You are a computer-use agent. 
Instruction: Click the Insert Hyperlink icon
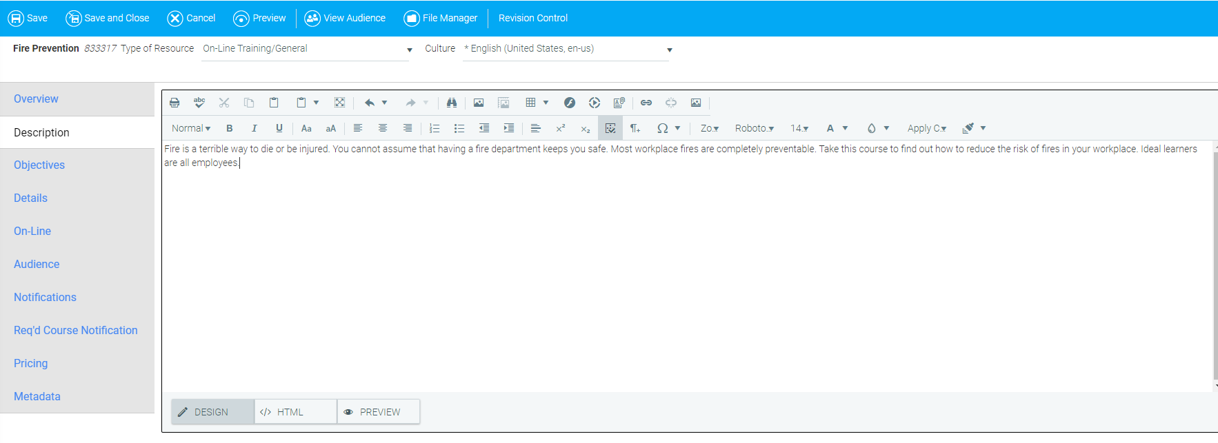click(646, 103)
